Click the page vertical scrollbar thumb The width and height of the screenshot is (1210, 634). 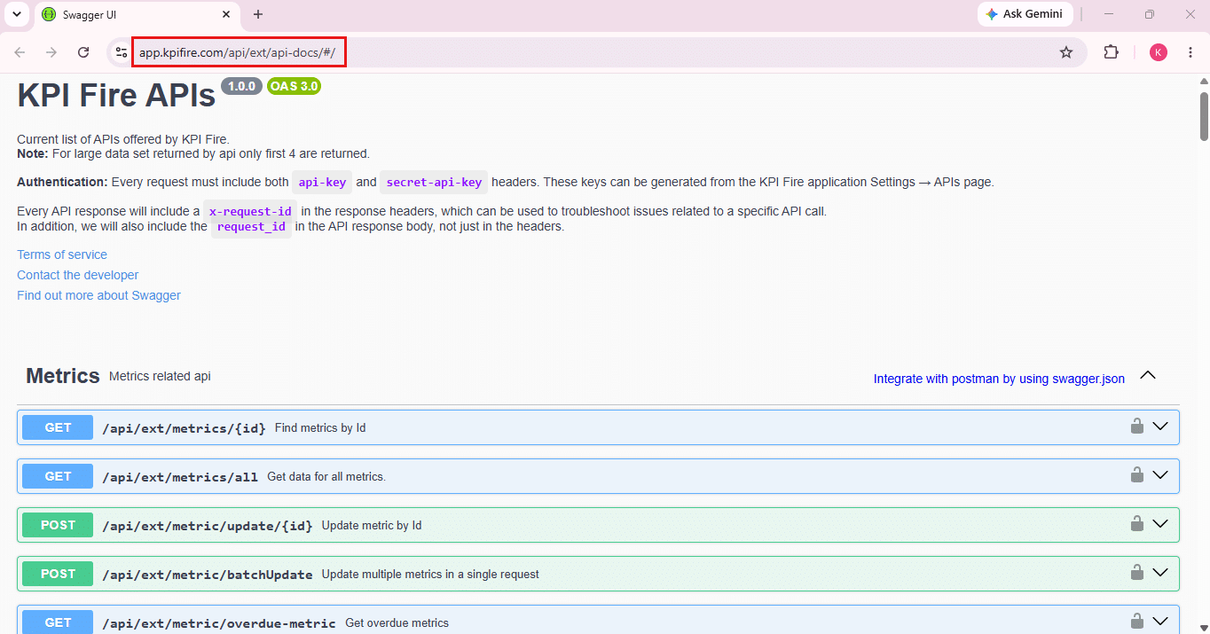click(x=1204, y=115)
